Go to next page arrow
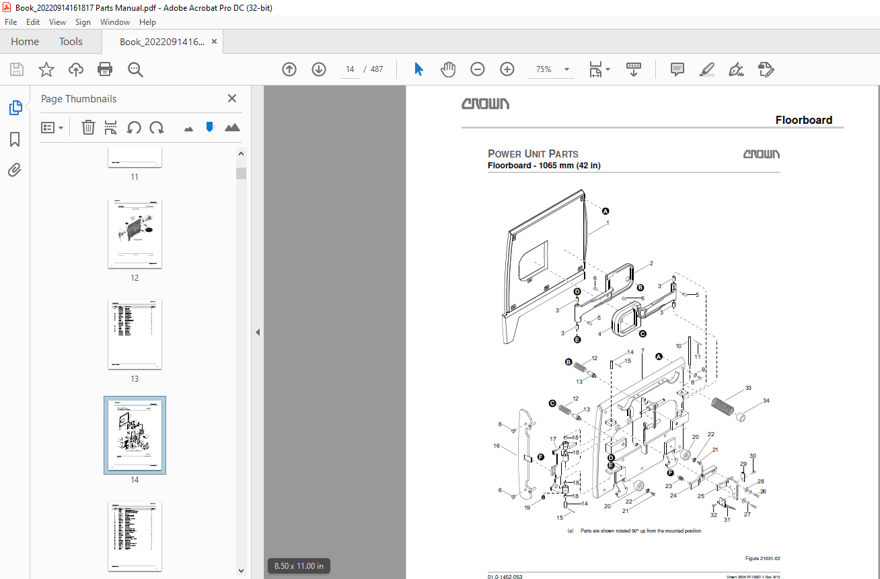Image resolution: width=880 pixels, height=579 pixels. pos(319,69)
